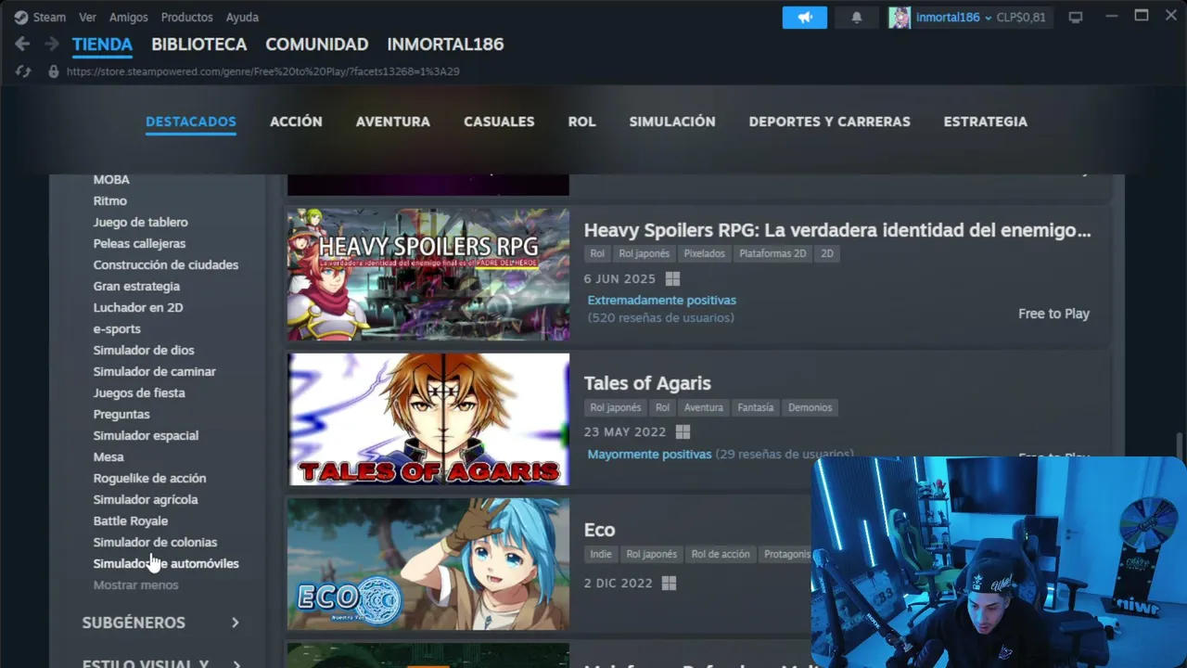Open the Productos menu

click(186, 18)
